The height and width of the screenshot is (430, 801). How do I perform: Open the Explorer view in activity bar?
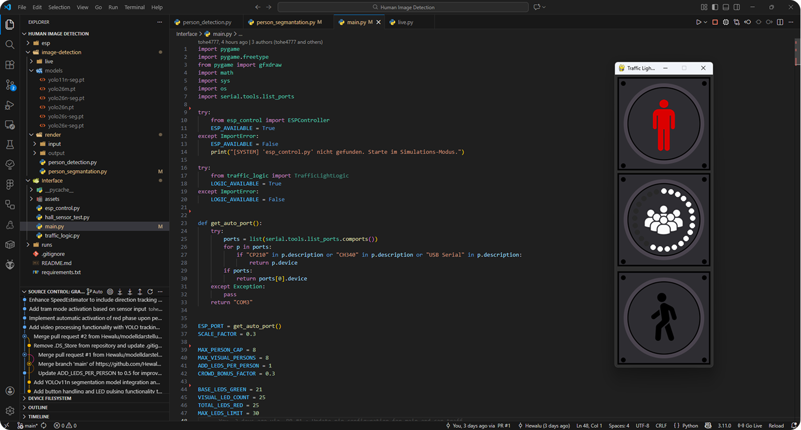9,25
